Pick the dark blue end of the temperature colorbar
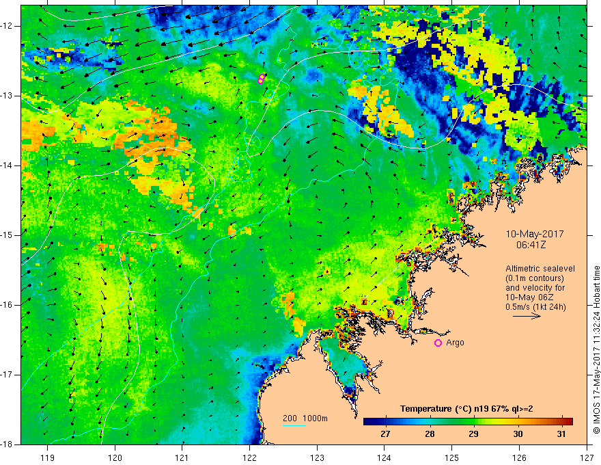Viewport: 601px width, 465px height. [367, 422]
